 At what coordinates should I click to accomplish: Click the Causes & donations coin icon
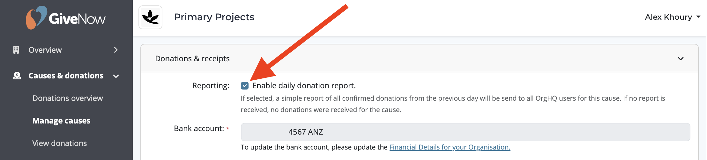(17, 76)
